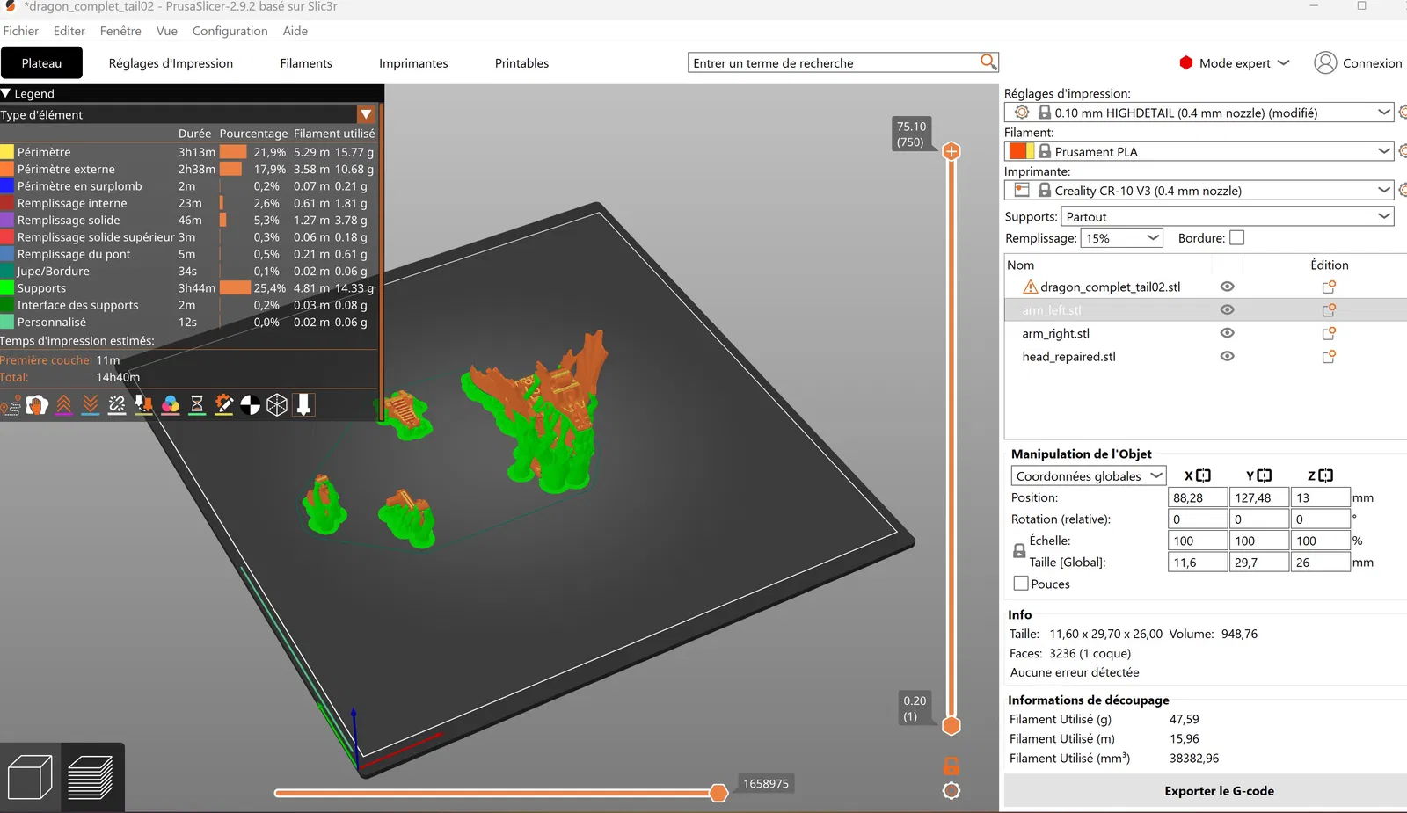
Task: Open edit settings for arm_right.stl
Action: tap(1329, 333)
